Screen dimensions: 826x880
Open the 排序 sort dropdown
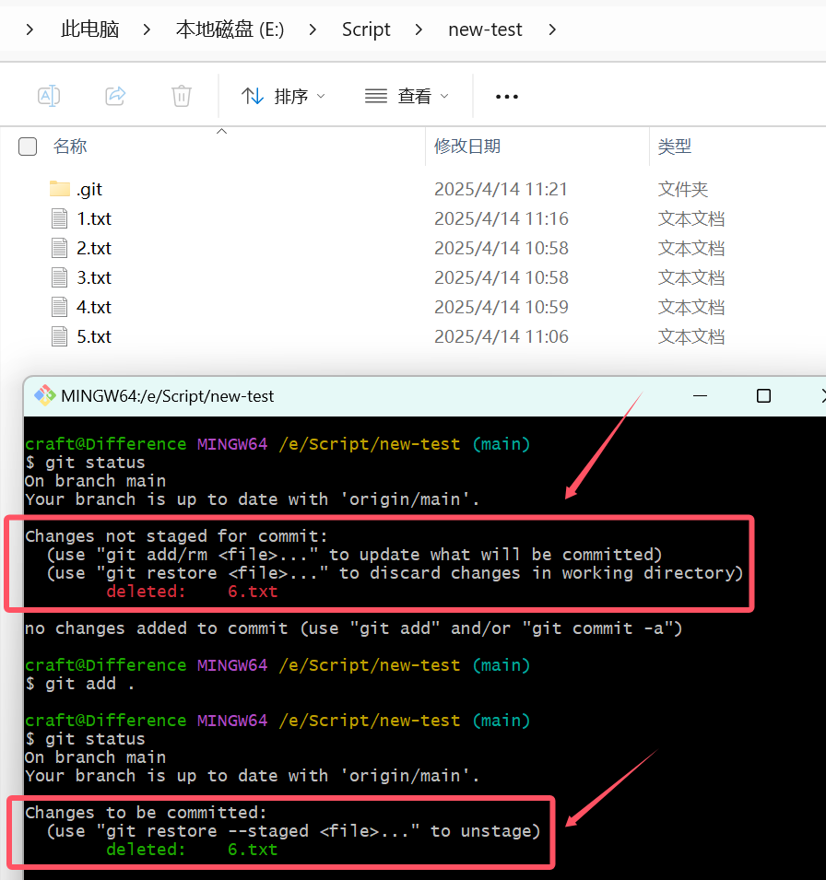point(283,96)
